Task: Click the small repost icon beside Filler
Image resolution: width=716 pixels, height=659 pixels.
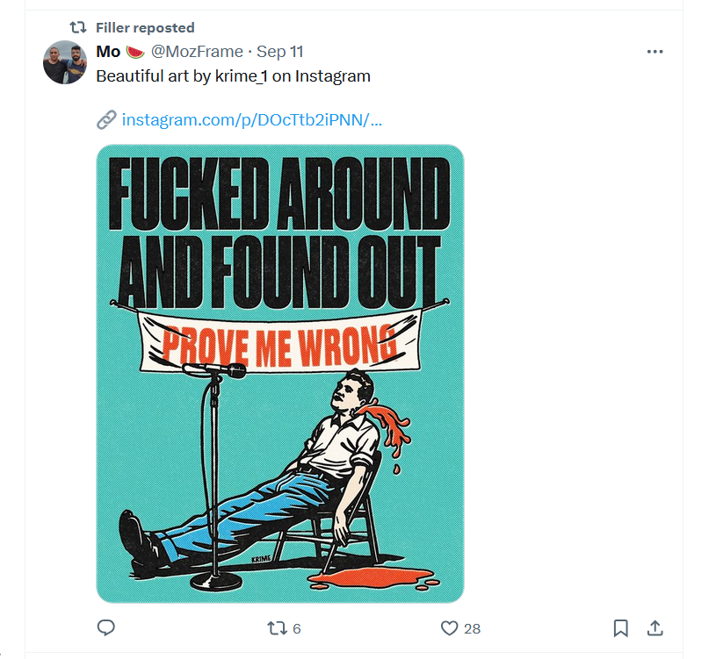Action: 78,28
